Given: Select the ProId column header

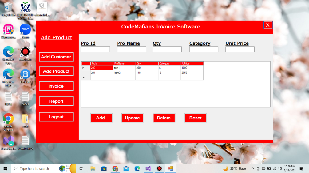Looking at the screenshot, I should click(x=102, y=64).
